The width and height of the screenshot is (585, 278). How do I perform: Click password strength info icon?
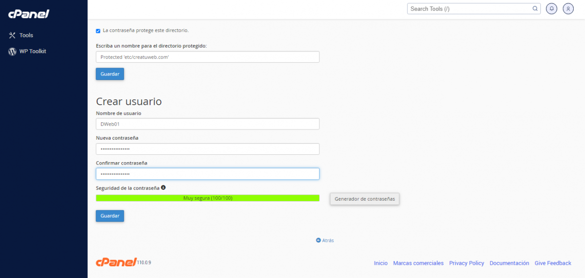(163, 187)
